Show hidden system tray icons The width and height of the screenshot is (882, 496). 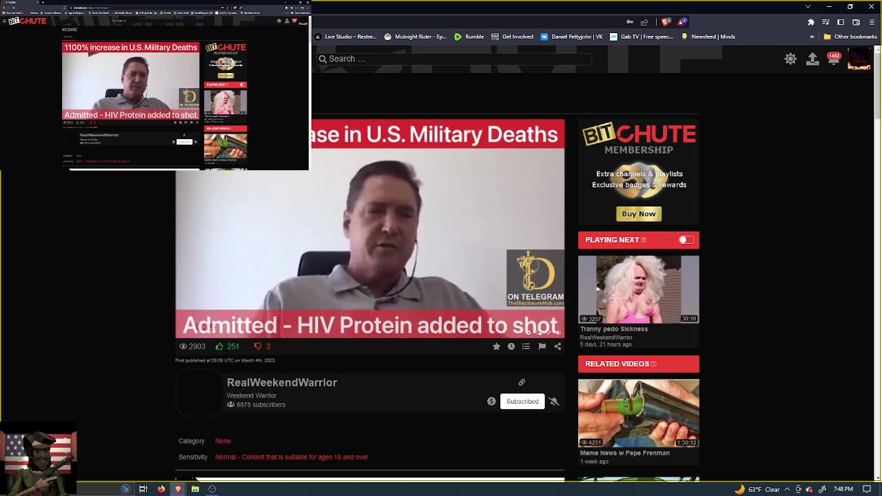[788, 489]
